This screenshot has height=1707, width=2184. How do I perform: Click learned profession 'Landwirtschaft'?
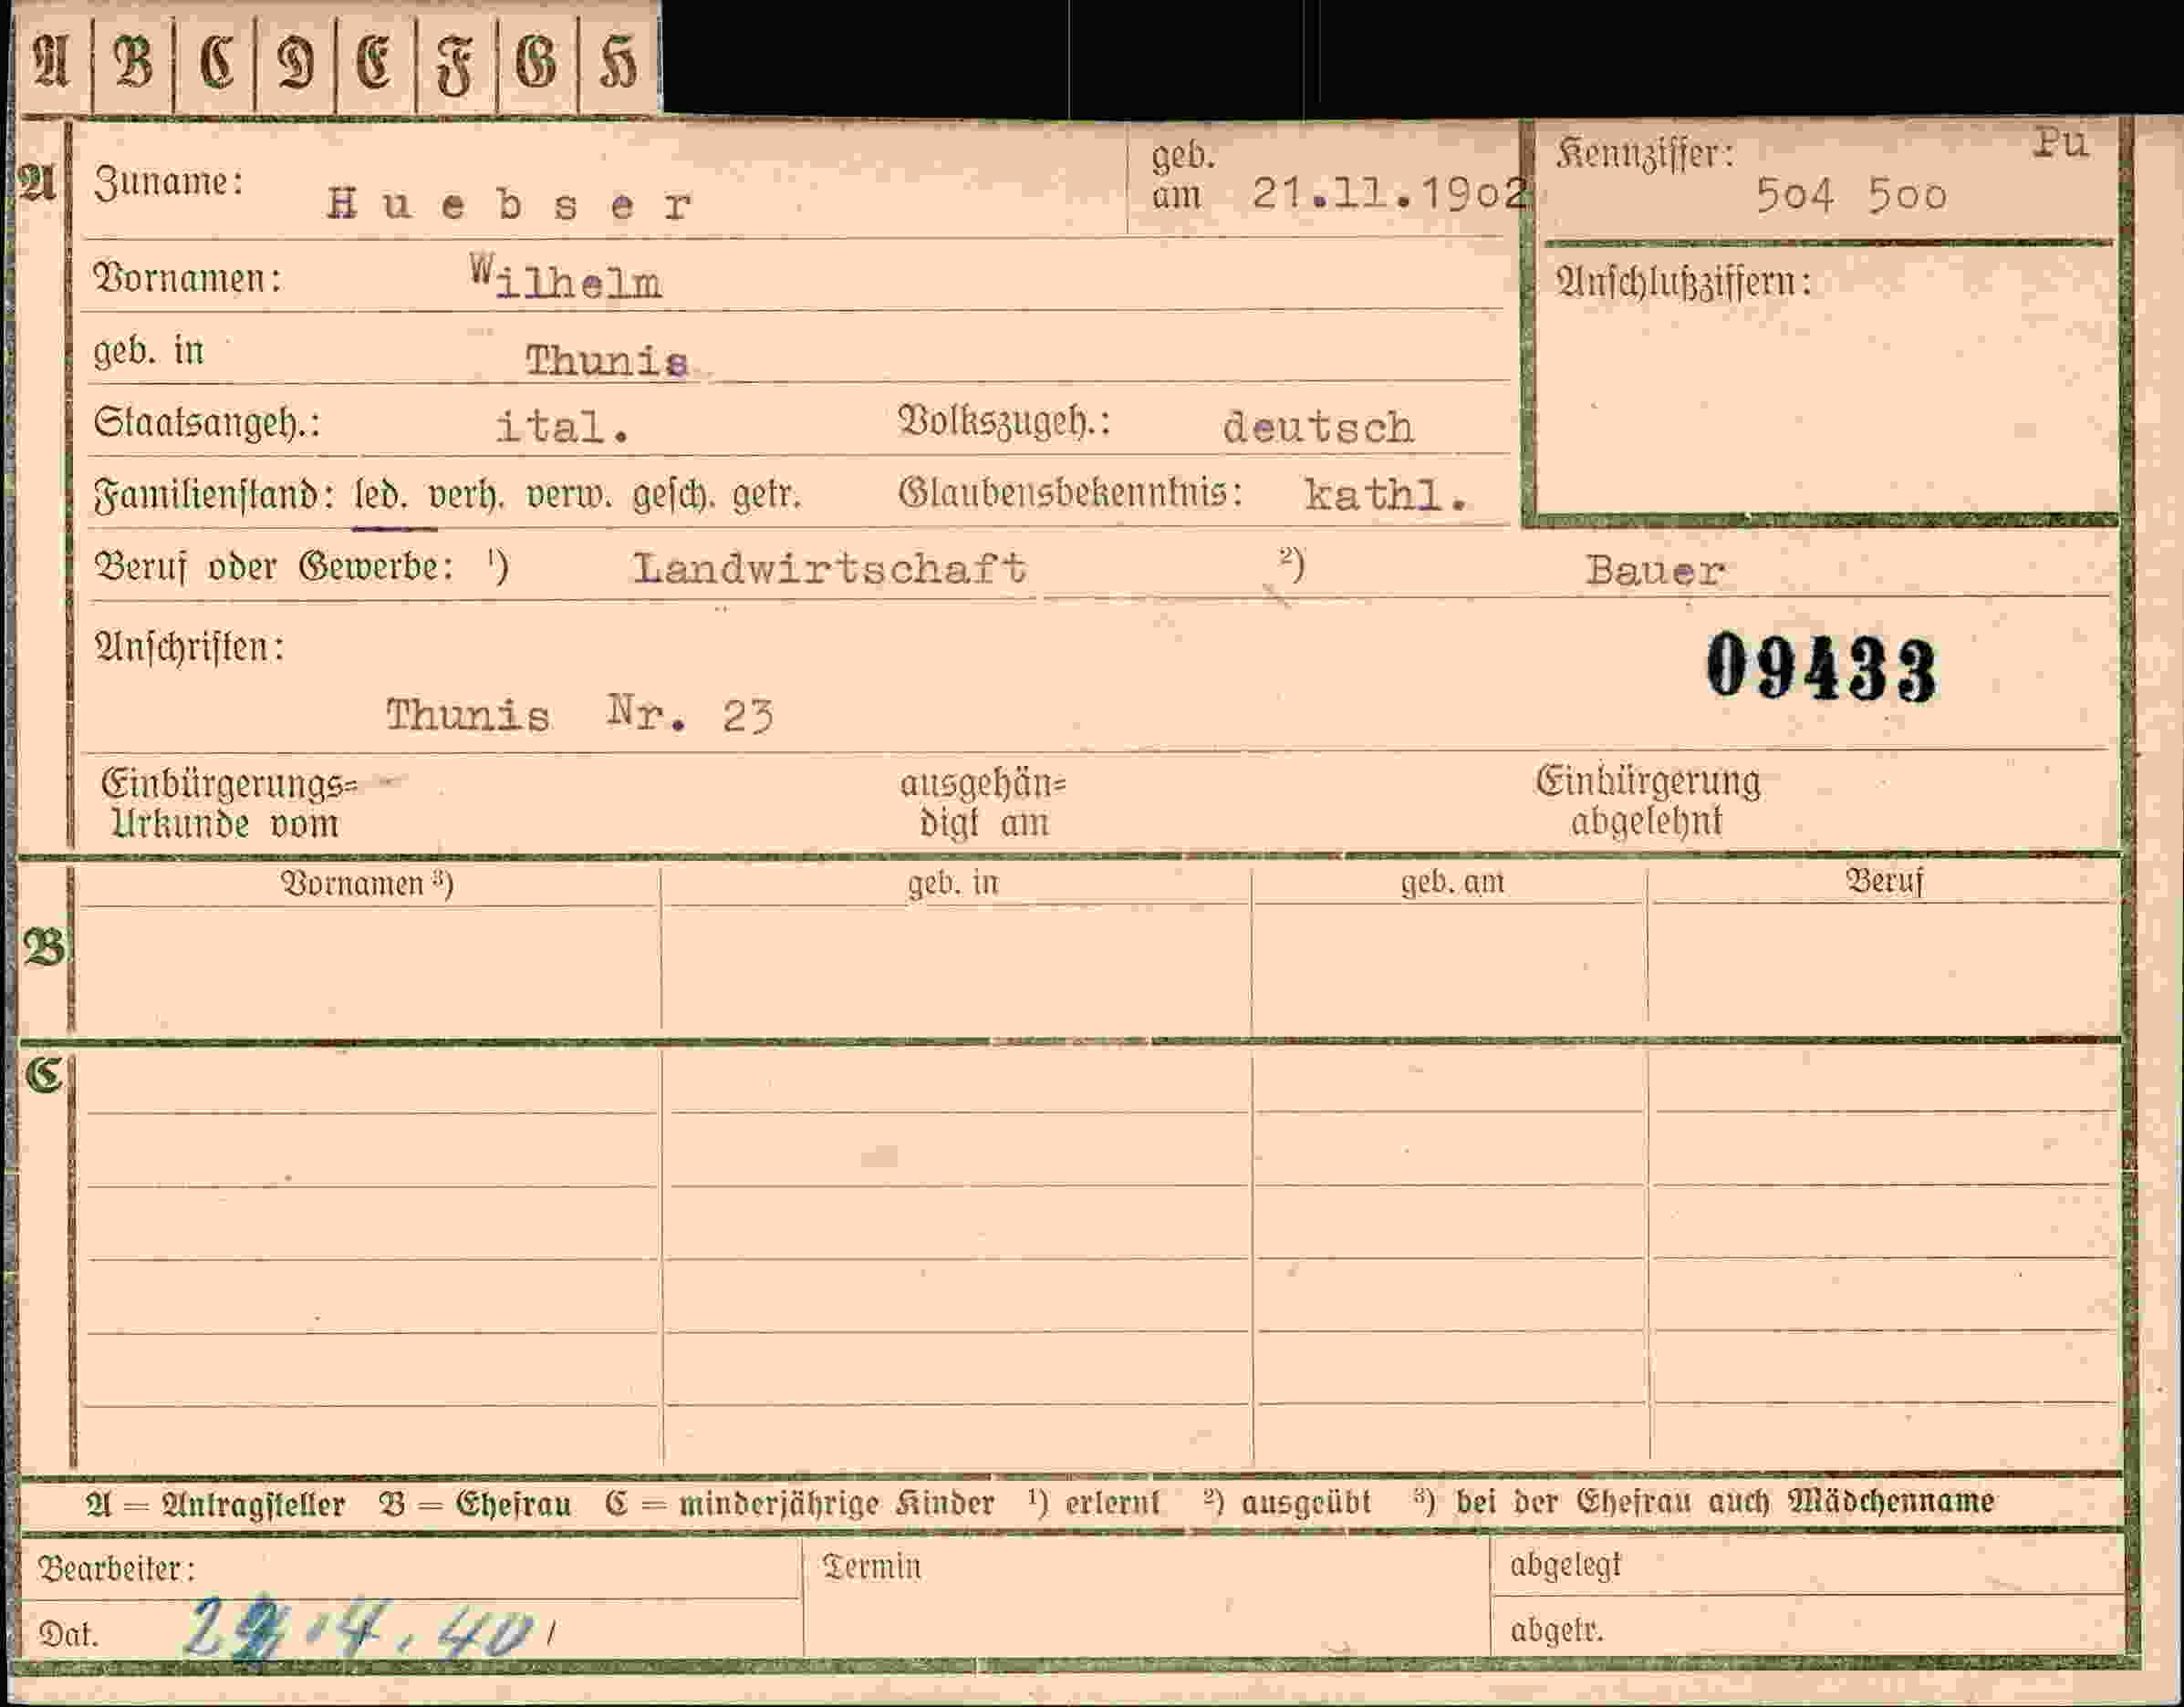830,569
